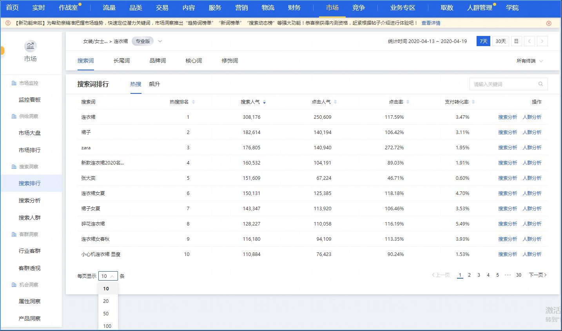Open 搜索分析 for 连衣裙 row
This screenshot has width=562, height=331.
click(508, 117)
